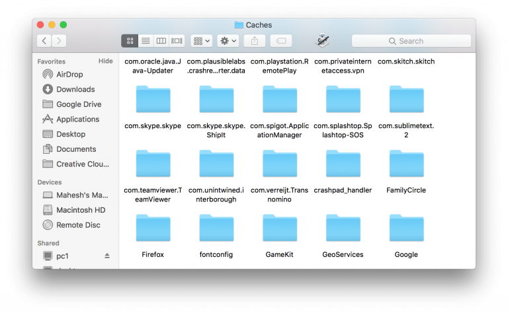The height and width of the screenshot is (315, 508).
Task: Select the GameKit folder
Action: click(x=280, y=228)
